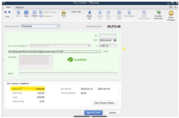Click the cheque NO. field

(x=108, y=36)
